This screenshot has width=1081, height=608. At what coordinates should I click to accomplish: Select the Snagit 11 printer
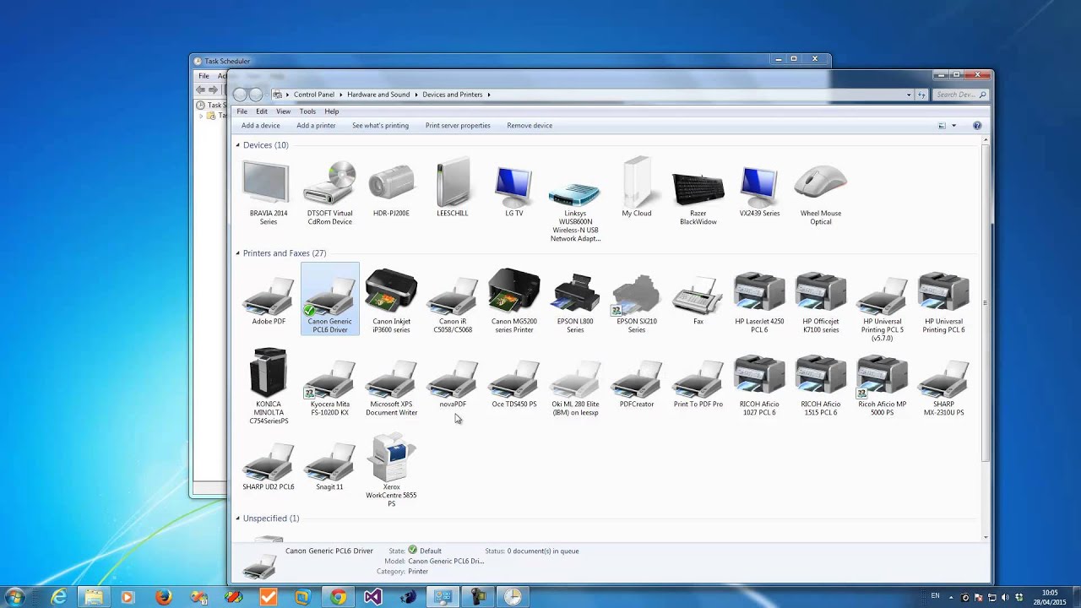[x=329, y=462]
